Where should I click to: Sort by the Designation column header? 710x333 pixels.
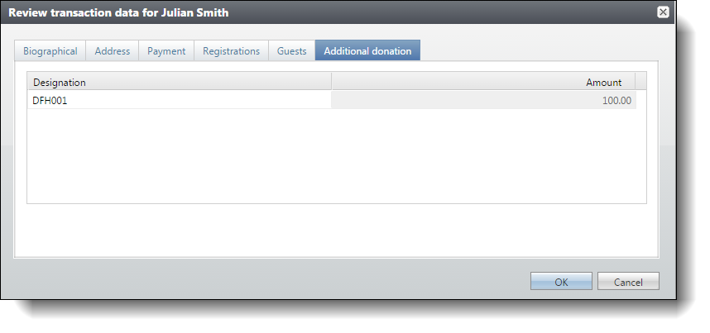[x=180, y=82]
